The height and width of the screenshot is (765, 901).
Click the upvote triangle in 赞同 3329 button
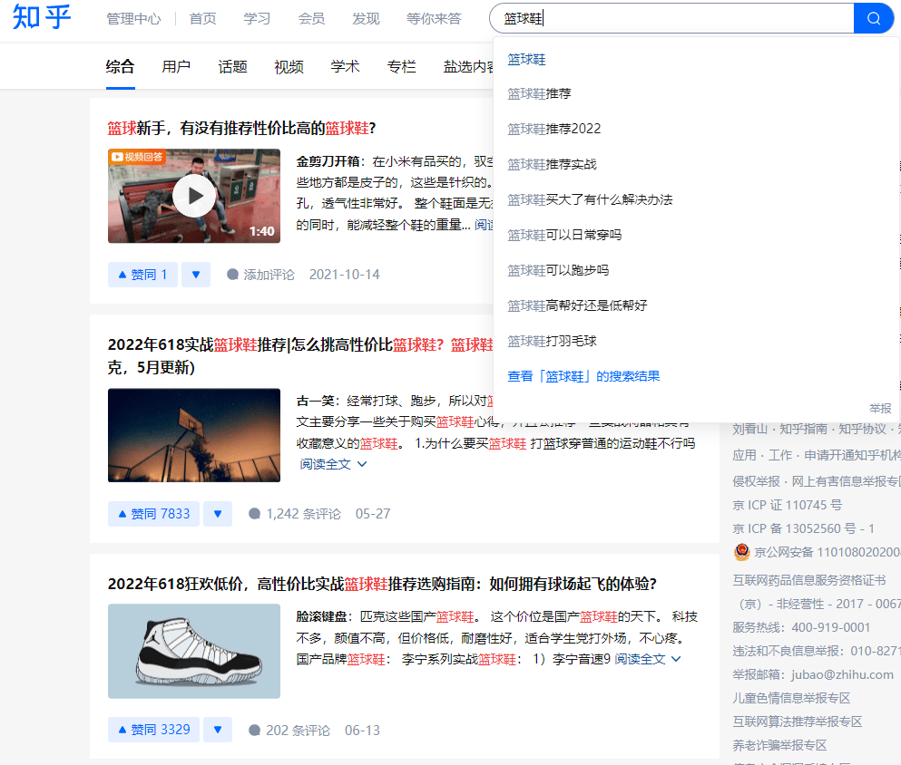point(124,729)
